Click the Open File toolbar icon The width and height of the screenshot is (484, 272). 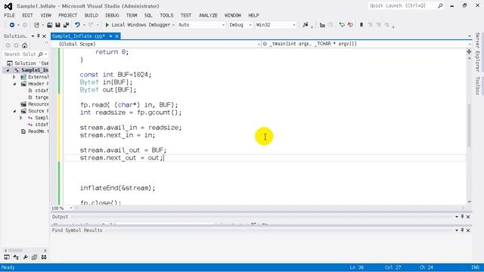(49, 25)
